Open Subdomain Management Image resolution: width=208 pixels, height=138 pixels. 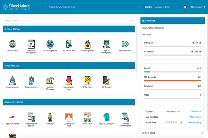click(x=31, y=45)
